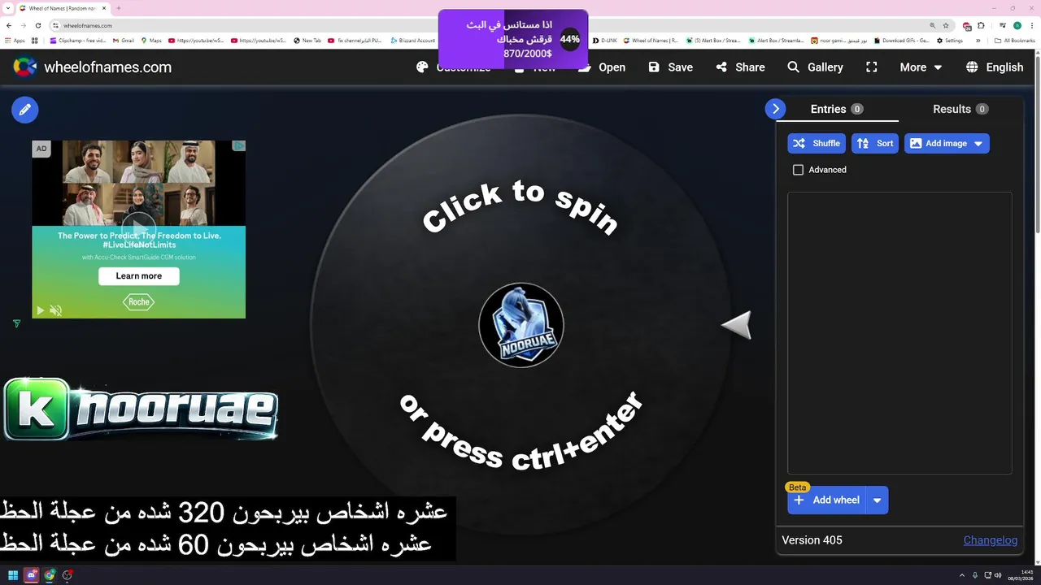Toggle fullscreen mode icon
This screenshot has height=585, width=1041.
click(872, 67)
